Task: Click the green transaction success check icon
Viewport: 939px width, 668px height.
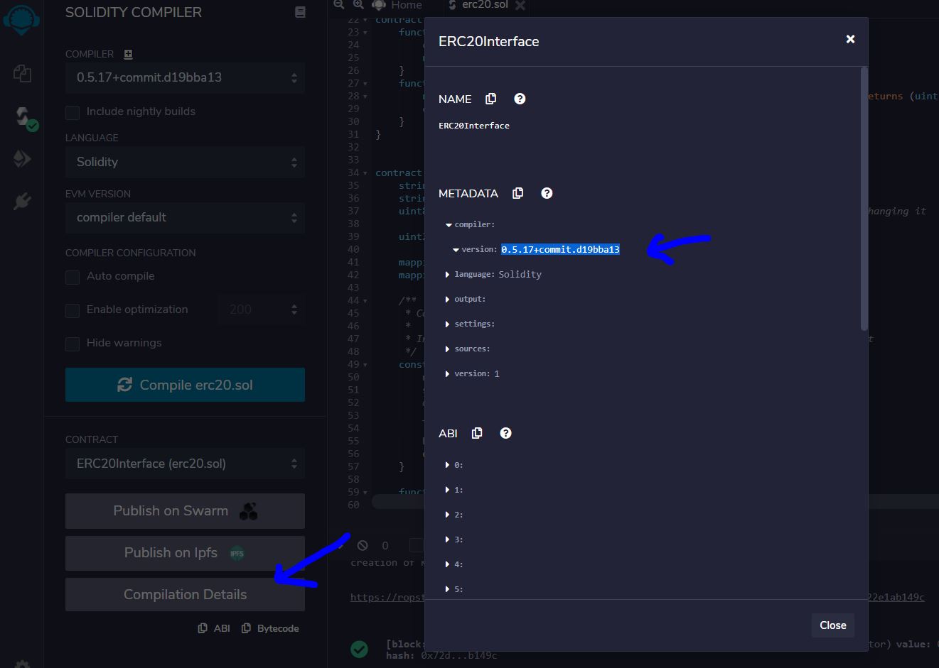Action: (360, 648)
